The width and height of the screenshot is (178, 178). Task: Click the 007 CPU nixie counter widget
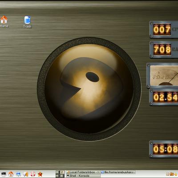pyautogui.click(x=164, y=29)
